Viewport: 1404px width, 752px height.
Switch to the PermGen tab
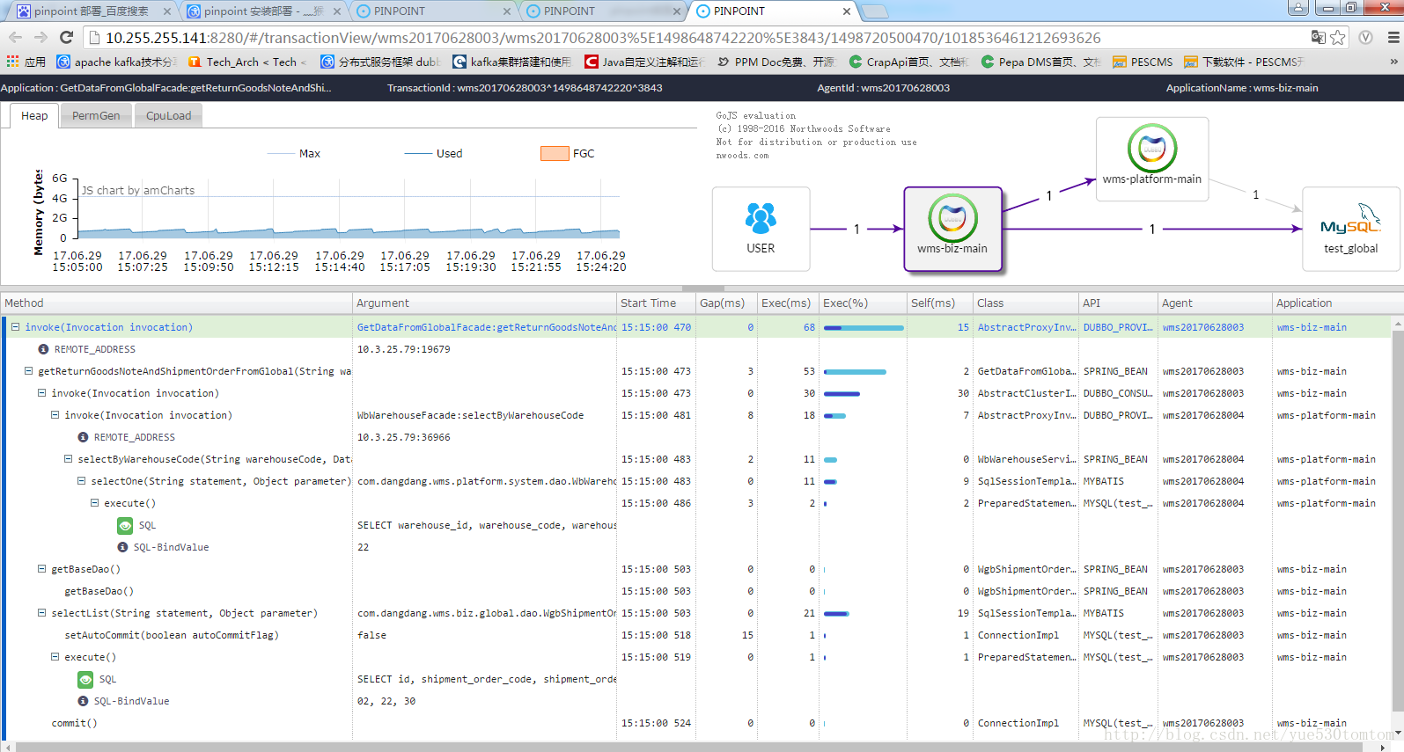(x=96, y=116)
